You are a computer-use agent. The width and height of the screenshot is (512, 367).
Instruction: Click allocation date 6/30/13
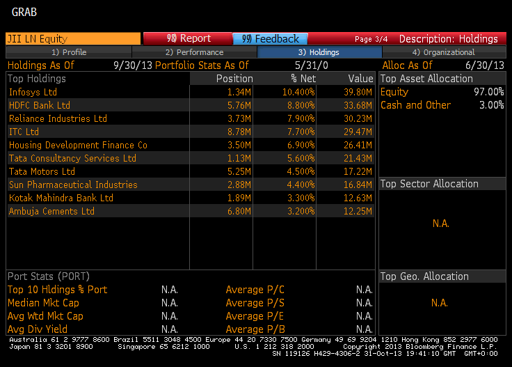pyautogui.click(x=485, y=65)
